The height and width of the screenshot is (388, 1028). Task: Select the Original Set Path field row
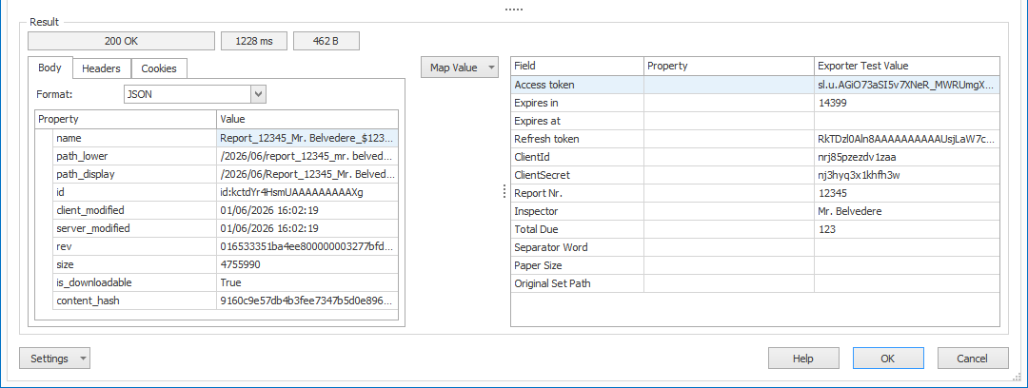755,283
